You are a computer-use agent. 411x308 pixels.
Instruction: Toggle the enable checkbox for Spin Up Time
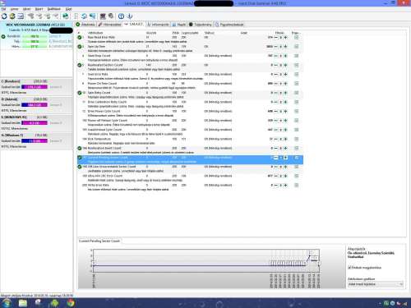[x=297, y=47]
